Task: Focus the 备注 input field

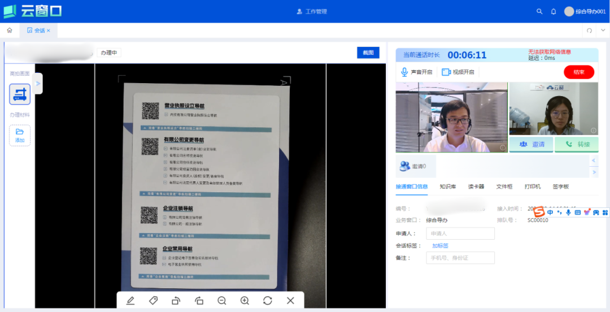Action: (460, 258)
